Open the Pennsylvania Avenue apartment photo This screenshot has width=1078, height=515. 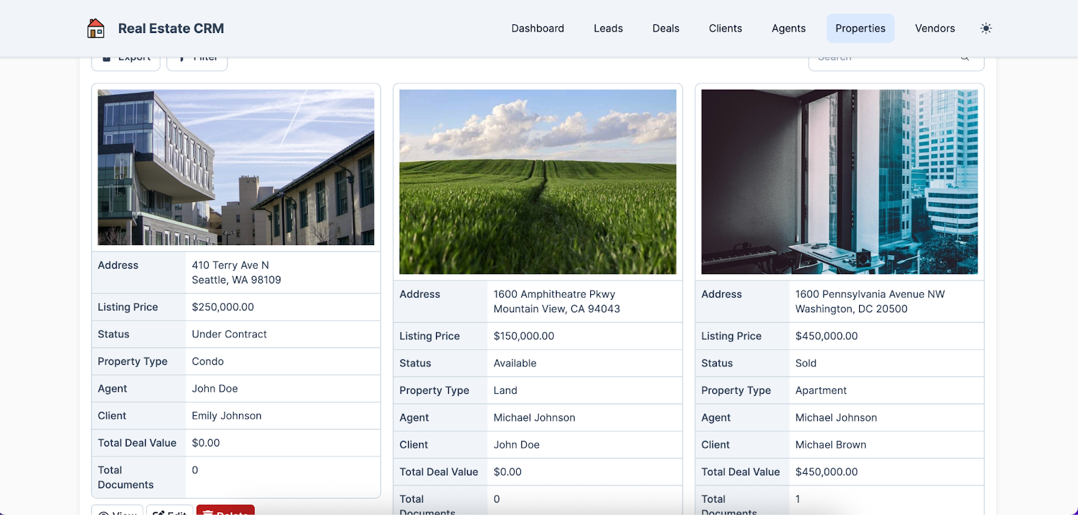click(839, 182)
